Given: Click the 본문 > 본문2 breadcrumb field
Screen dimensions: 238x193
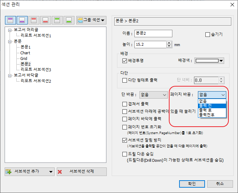Looking at the screenshot, I should point(173,21).
